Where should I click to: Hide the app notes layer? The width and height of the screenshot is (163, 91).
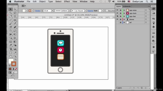117,10
